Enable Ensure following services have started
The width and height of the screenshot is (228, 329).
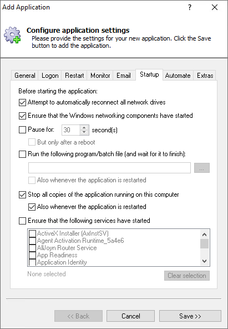22,221
